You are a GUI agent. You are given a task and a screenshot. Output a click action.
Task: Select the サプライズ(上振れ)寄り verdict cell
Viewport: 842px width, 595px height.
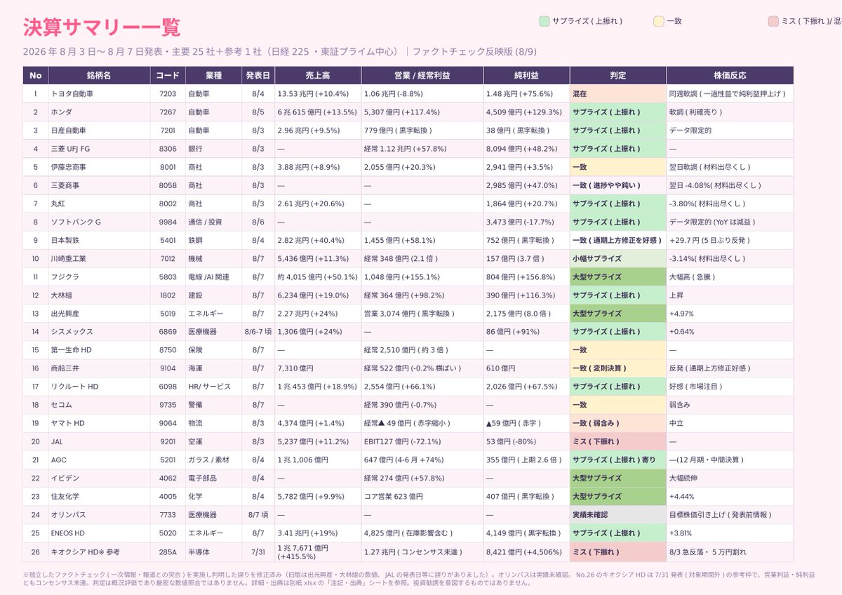coord(617,460)
